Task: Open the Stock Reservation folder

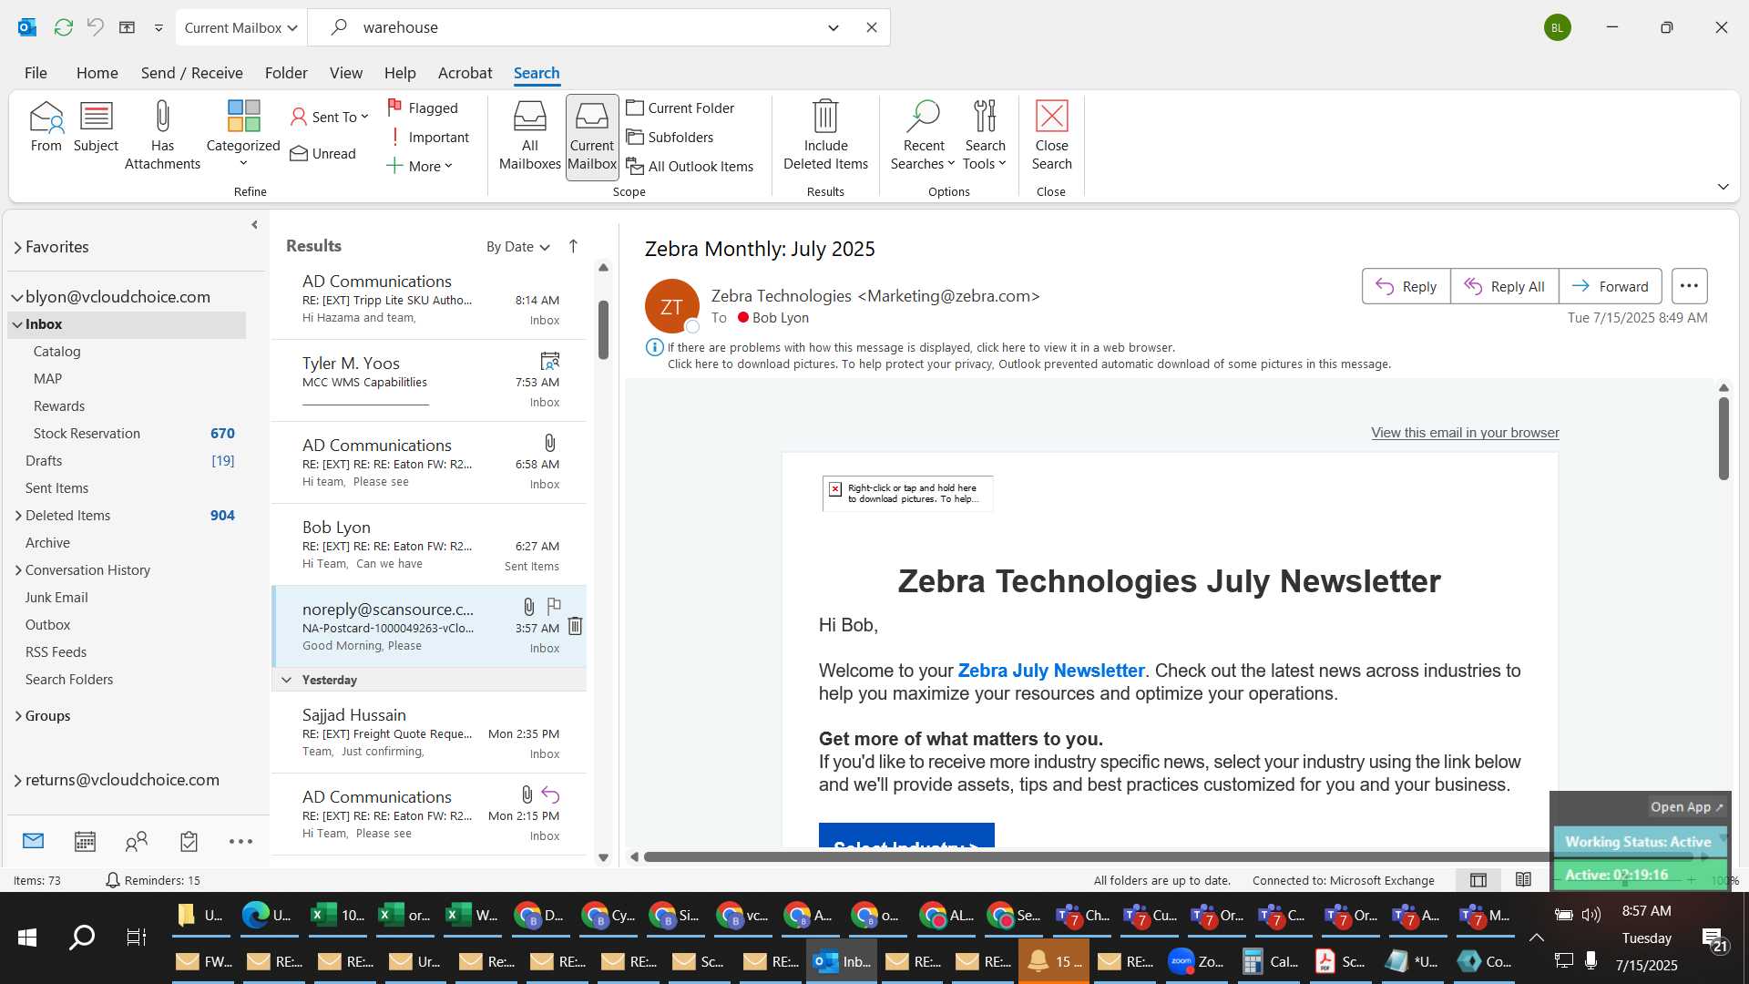Action: tap(128, 434)
